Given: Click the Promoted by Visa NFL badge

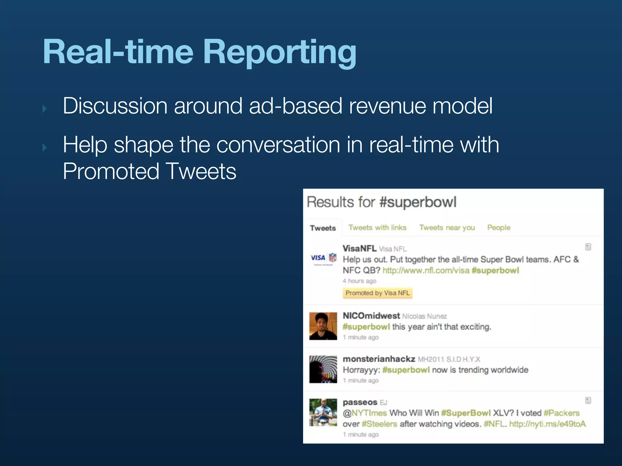Looking at the screenshot, I should point(378,293).
